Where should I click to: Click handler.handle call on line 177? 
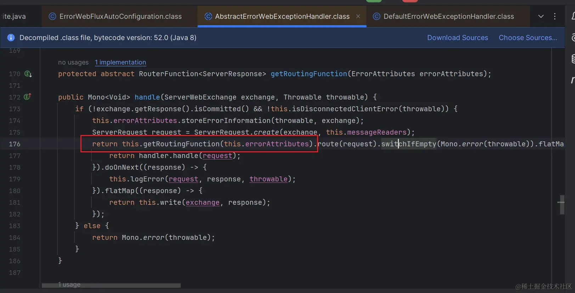[169, 156]
